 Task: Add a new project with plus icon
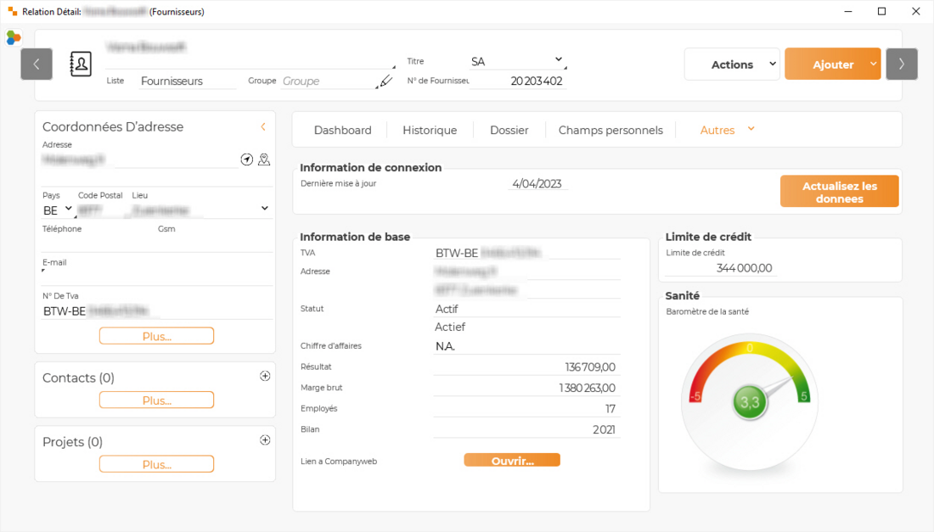pos(265,440)
